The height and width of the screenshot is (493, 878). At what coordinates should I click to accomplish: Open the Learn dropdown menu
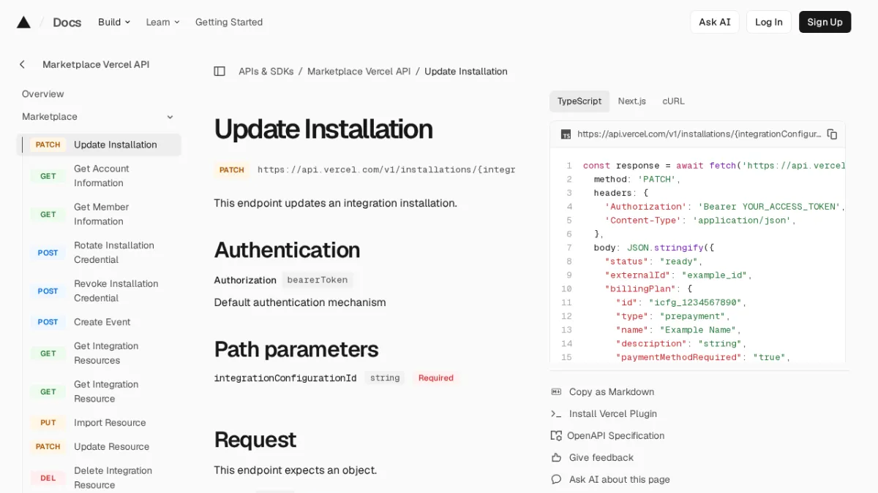click(162, 22)
